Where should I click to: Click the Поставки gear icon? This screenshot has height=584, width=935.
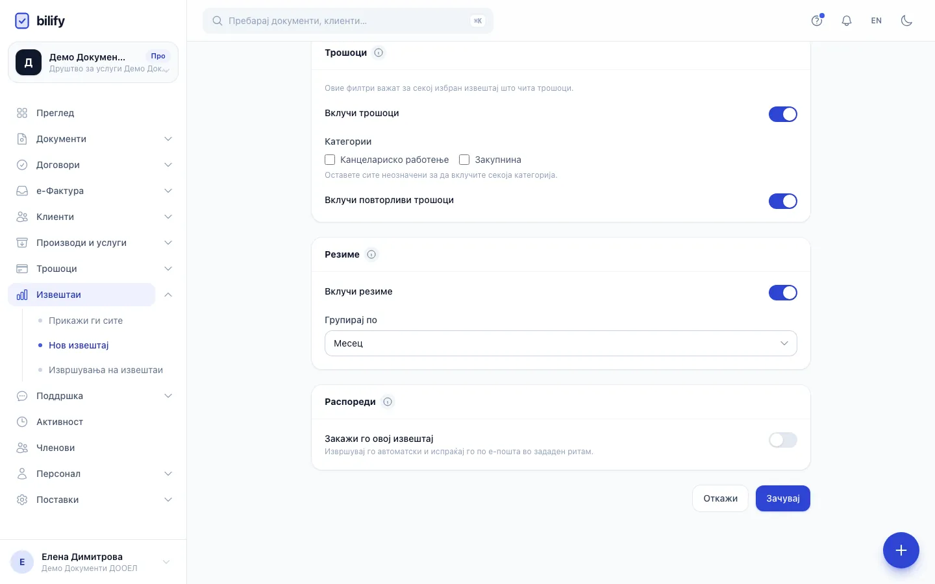pyautogui.click(x=22, y=500)
